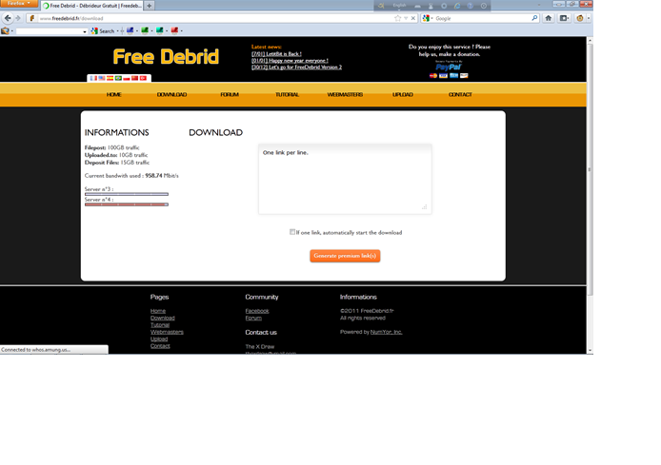Open the browser Home icon
Screen dimensions: 661x465
pyautogui.click(x=549, y=18)
